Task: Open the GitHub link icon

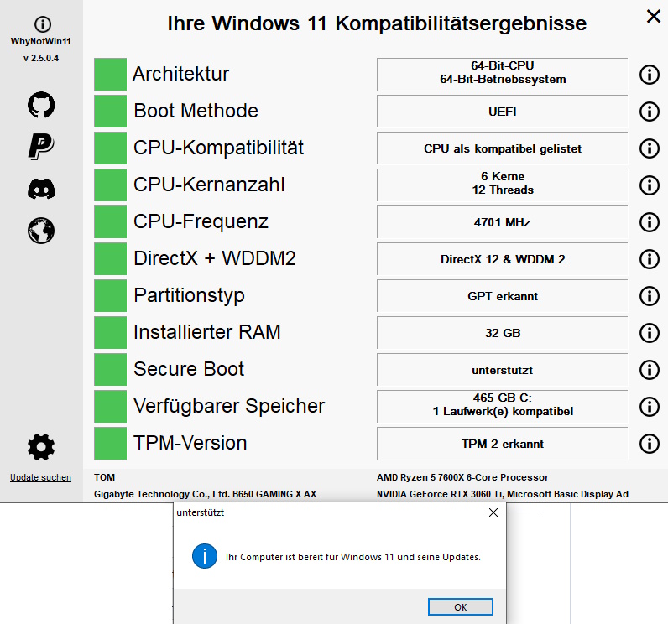Action: click(41, 105)
